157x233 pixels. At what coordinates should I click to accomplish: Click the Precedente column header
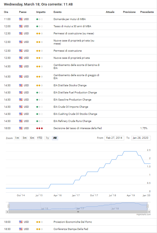147,12
